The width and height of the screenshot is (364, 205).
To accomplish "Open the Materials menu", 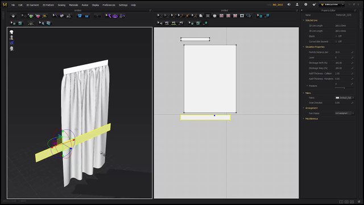I will pyautogui.click(x=73, y=5).
